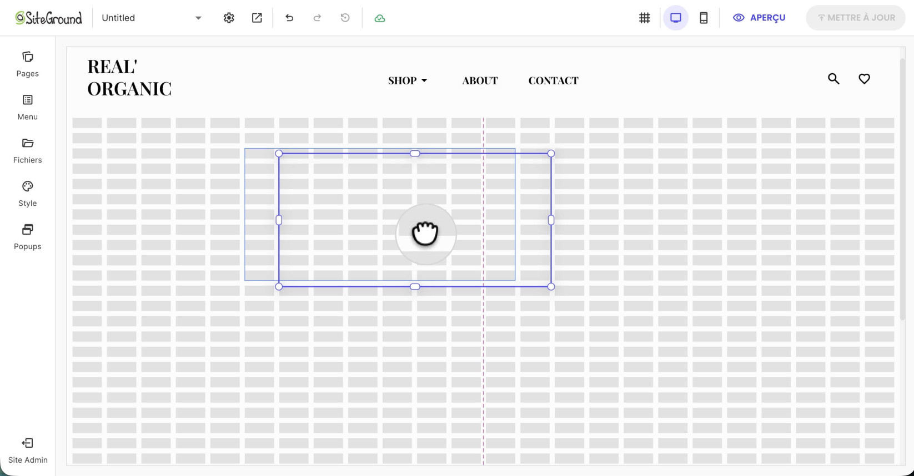
Task: Open the Menu panel in sidebar
Action: [x=27, y=108]
